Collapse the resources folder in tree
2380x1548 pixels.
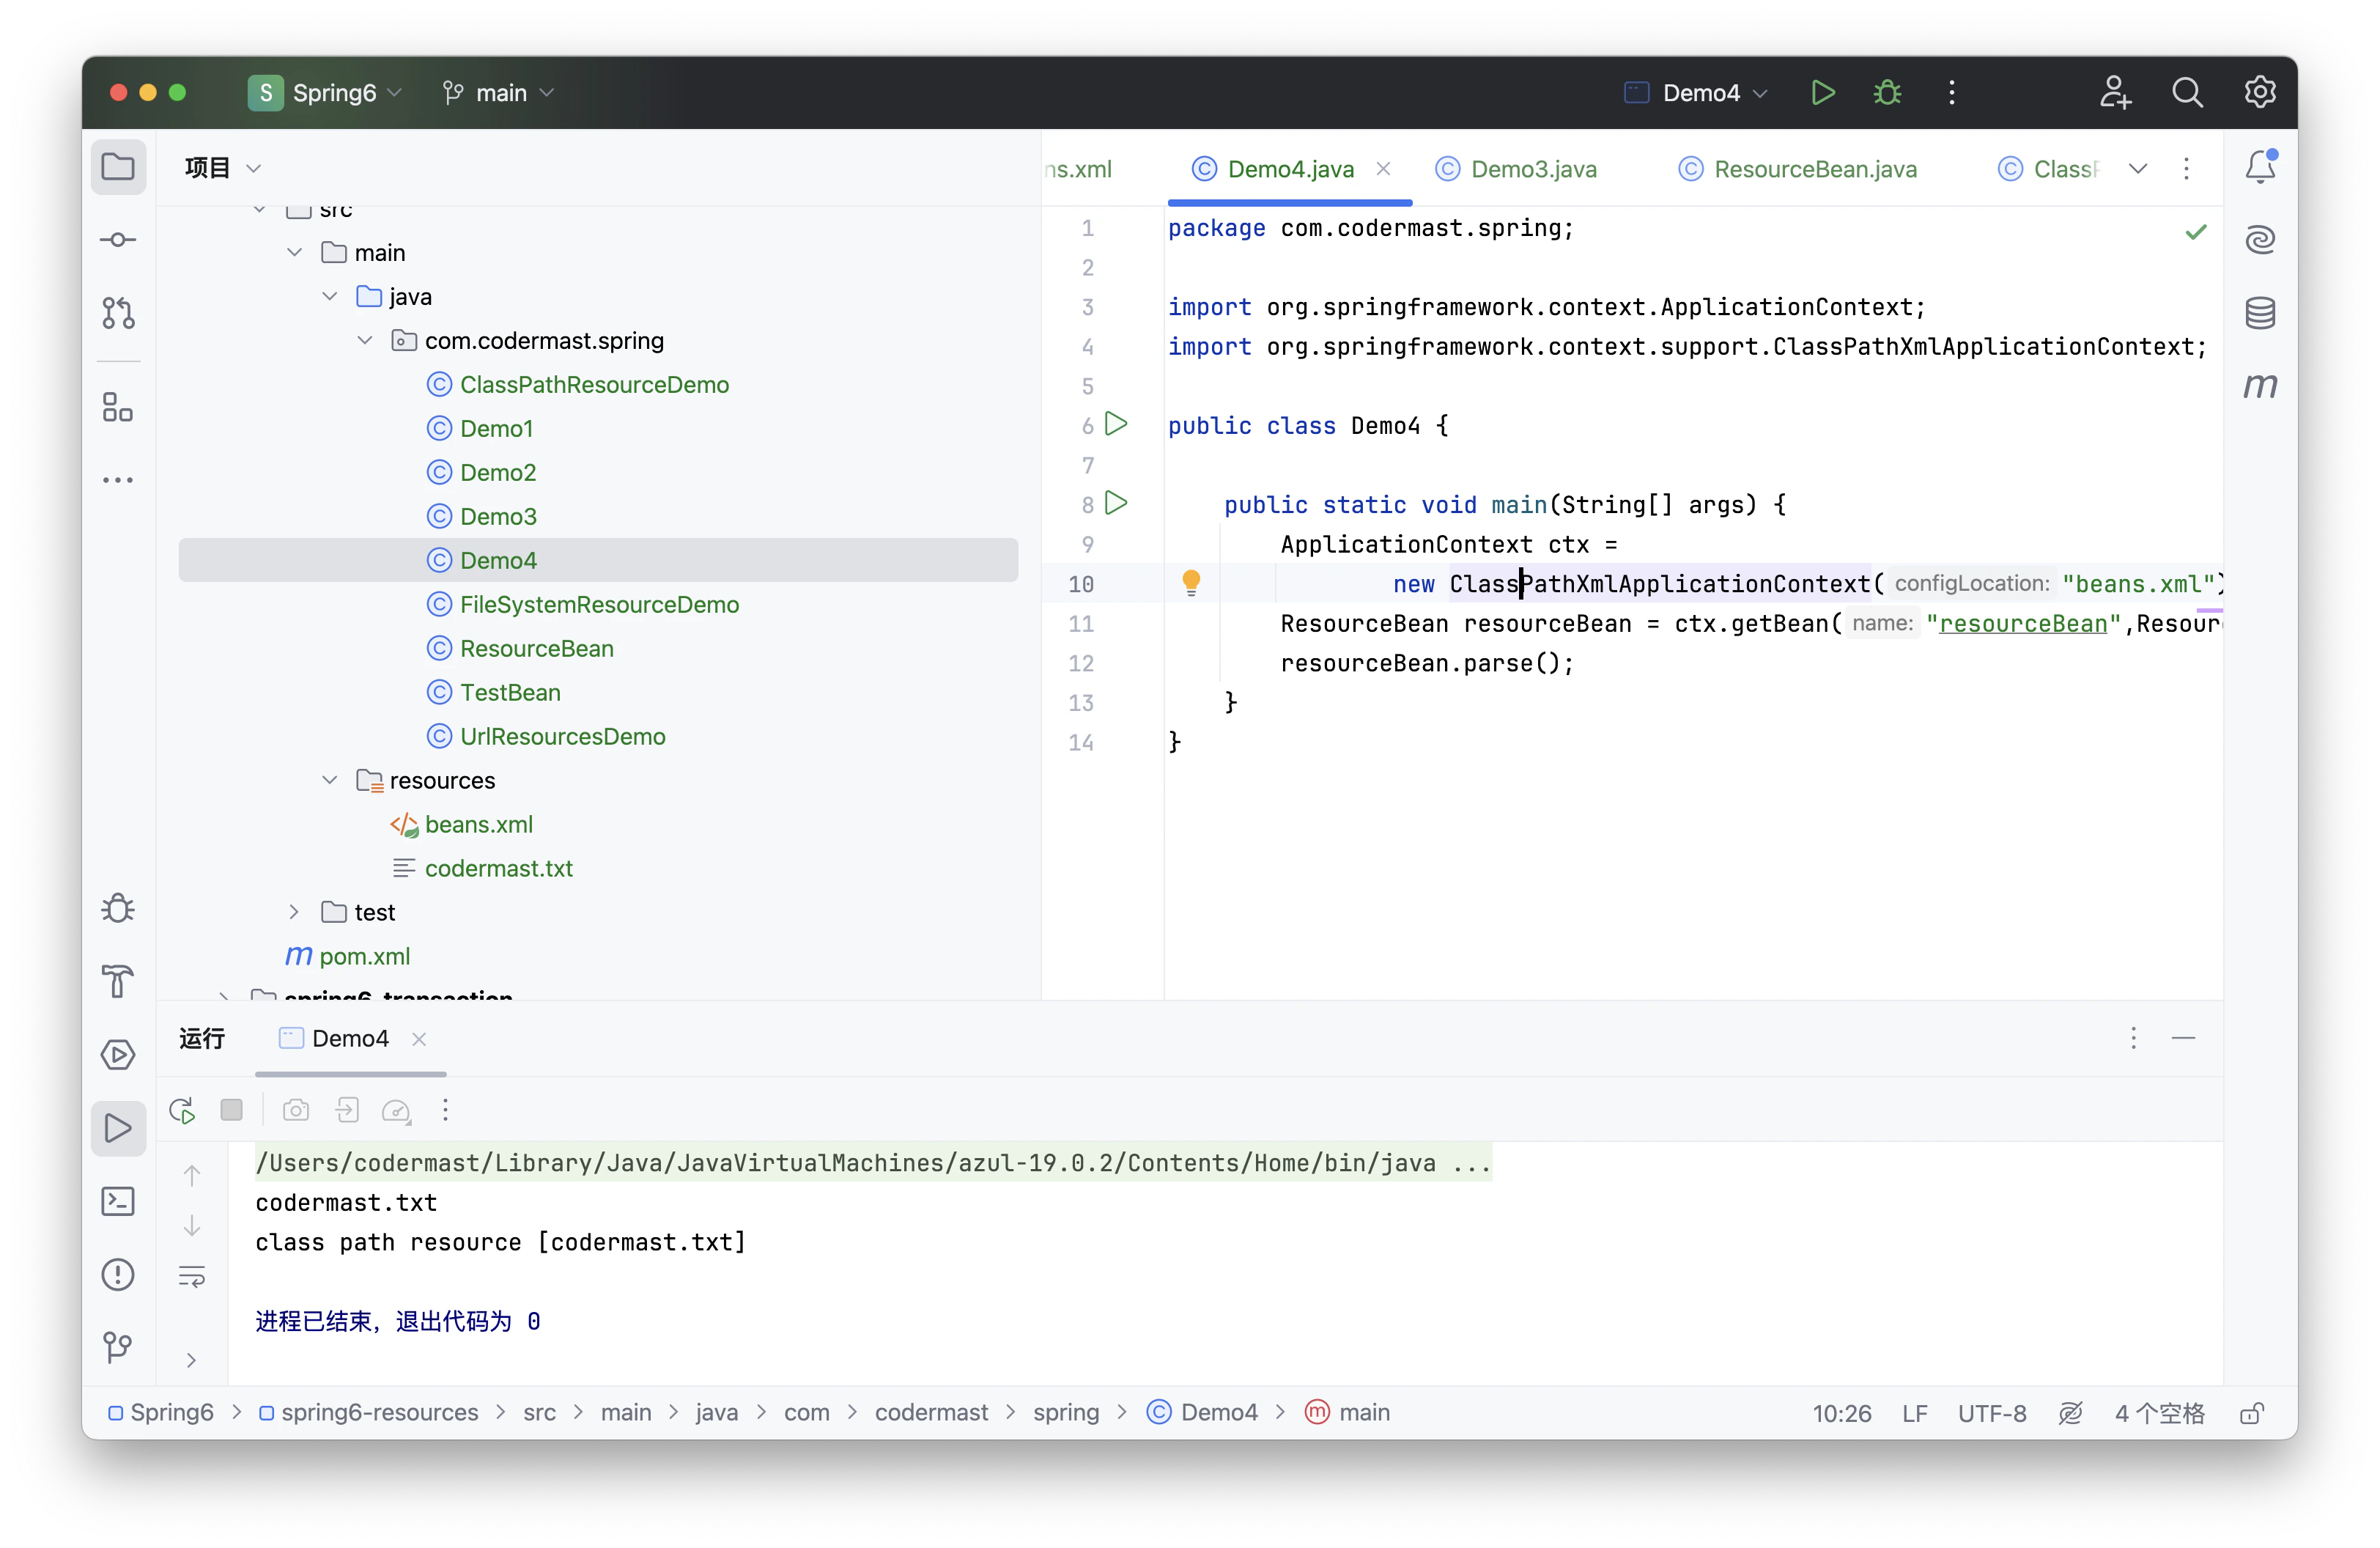point(330,780)
